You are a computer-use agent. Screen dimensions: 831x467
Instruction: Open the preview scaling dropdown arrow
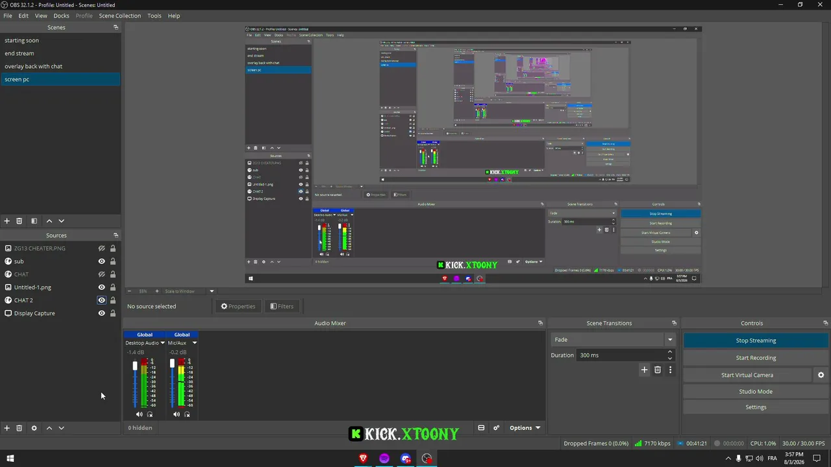(212, 291)
